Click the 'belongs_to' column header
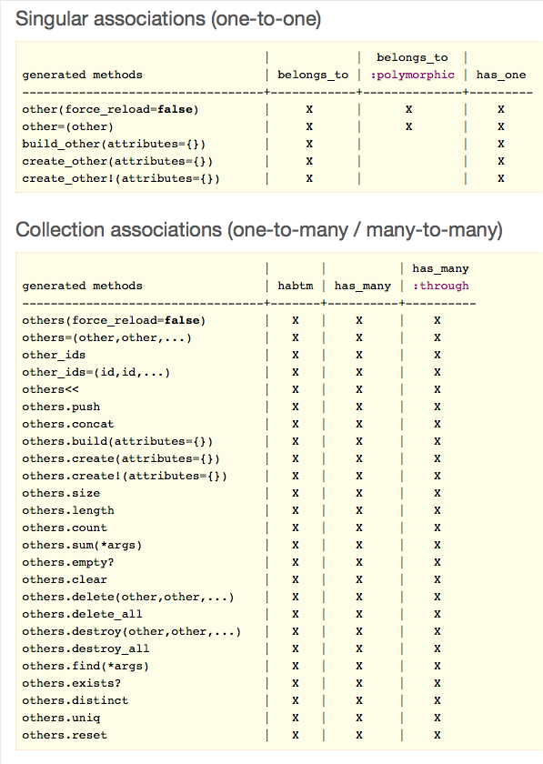The height and width of the screenshot is (764, 543). pos(313,75)
